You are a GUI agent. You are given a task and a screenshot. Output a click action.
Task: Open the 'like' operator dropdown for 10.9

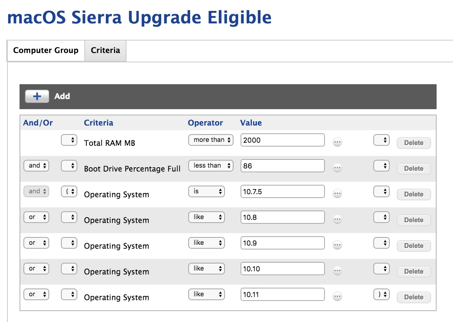207,243
